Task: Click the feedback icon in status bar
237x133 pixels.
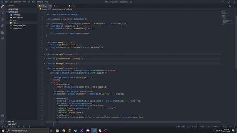Action: click(x=231, y=127)
